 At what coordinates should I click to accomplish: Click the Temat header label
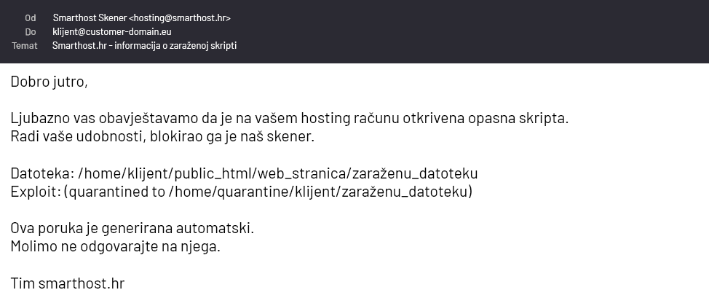(25, 45)
